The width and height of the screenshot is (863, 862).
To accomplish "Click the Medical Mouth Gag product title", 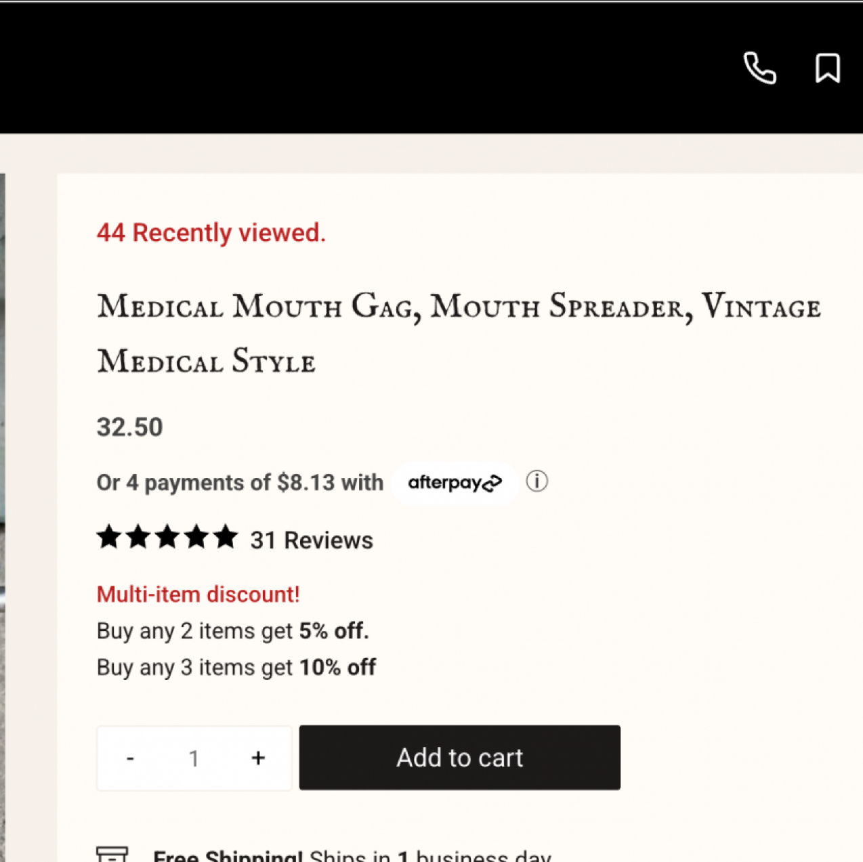I will (x=458, y=332).
